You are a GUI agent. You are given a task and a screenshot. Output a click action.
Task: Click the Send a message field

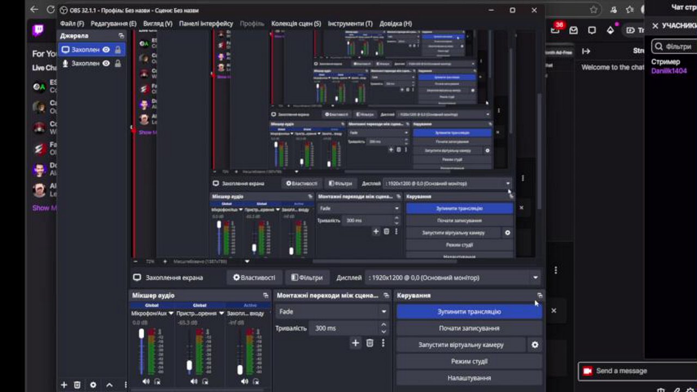click(632, 371)
